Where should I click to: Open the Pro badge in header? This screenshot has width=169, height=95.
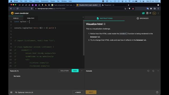[x=154, y=13]
